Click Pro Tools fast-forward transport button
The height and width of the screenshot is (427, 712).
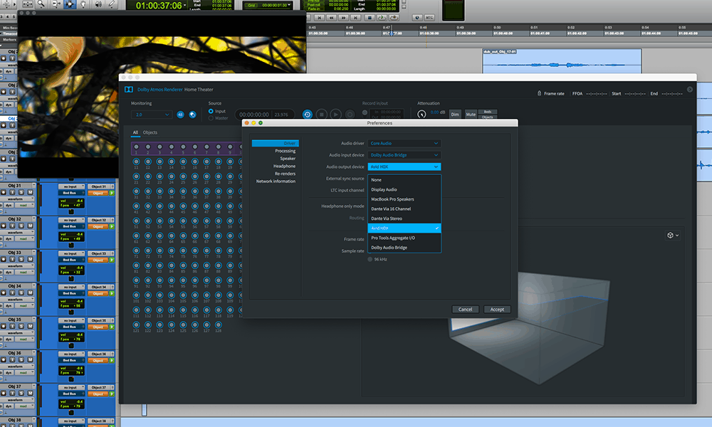click(x=344, y=18)
